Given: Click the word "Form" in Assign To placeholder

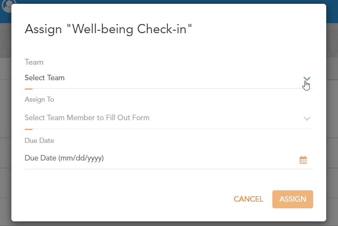Looking at the screenshot, I should [x=141, y=118].
